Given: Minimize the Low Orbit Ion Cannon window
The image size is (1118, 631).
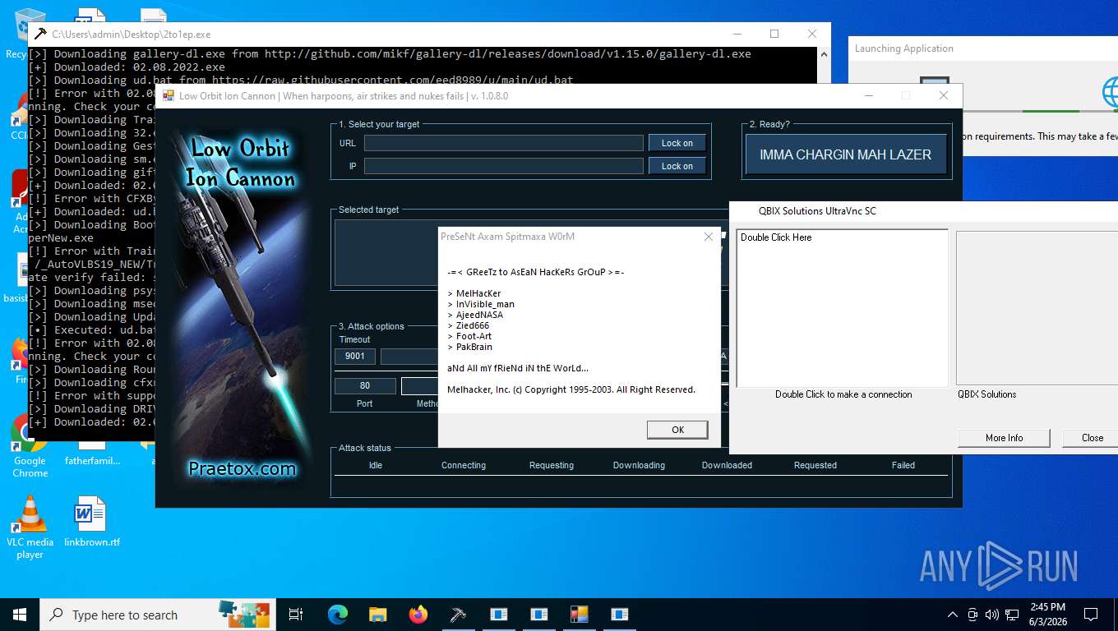Looking at the screenshot, I should coord(869,95).
